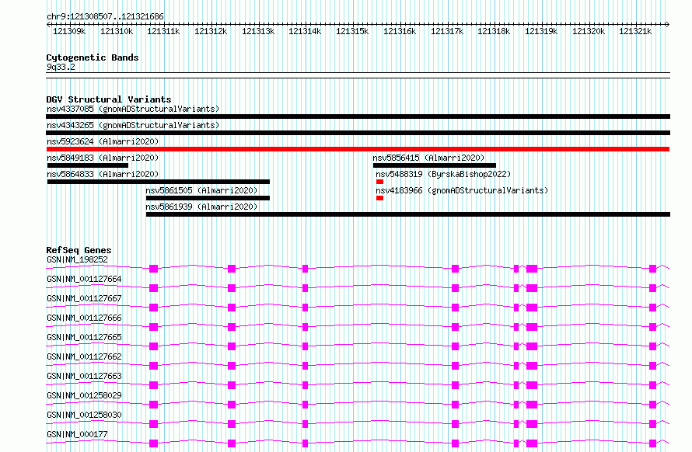Image resolution: width=692 pixels, height=452 pixels.
Task: Click the 121310k ruler tick label
Action: (117, 31)
